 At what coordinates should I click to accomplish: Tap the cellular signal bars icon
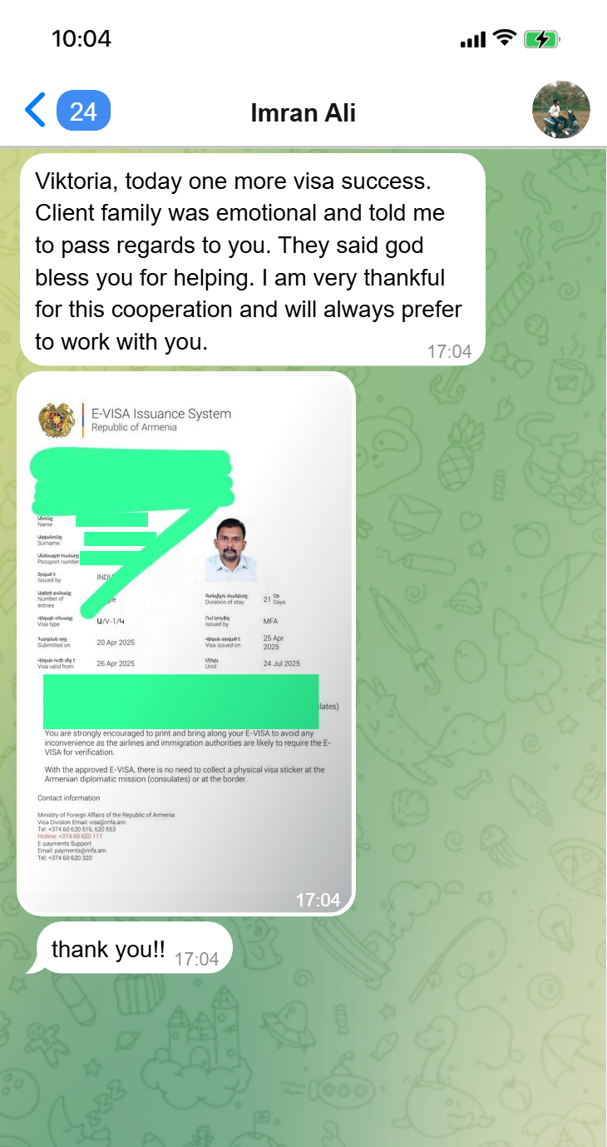[472, 40]
